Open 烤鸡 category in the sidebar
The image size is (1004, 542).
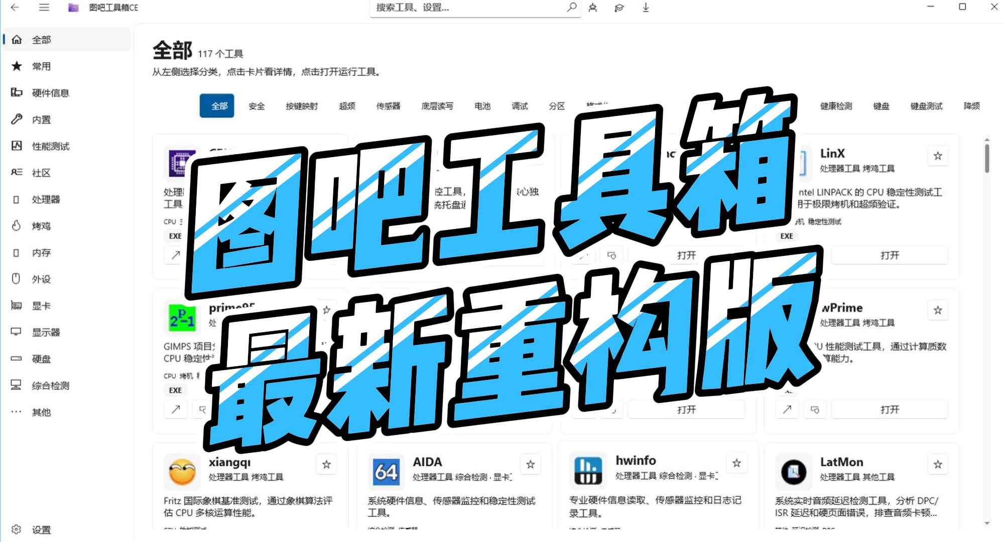tap(67, 226)
